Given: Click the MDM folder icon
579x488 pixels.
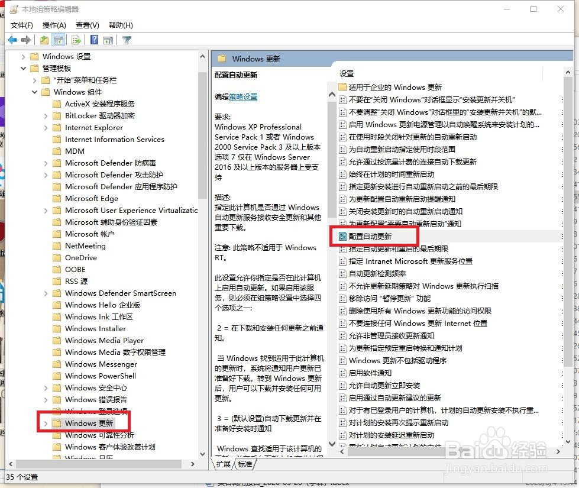Looking at the screenshot, I should click(x=57, y=151).
